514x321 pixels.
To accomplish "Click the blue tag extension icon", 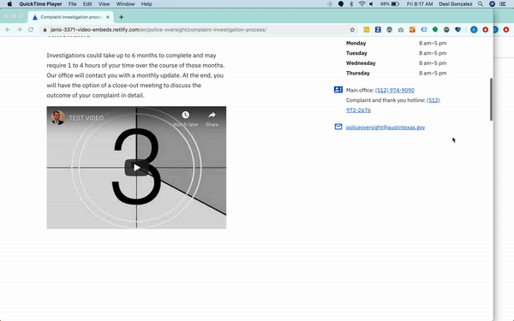I will tap(423, 29).
